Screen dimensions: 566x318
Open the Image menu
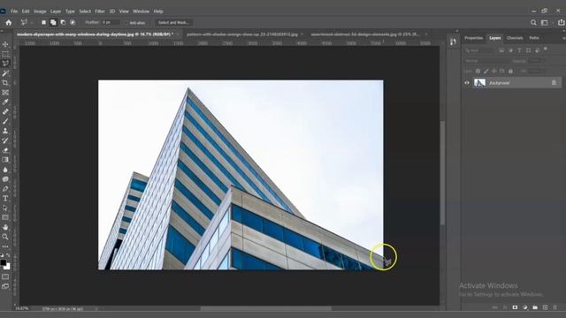click(40, 11)
